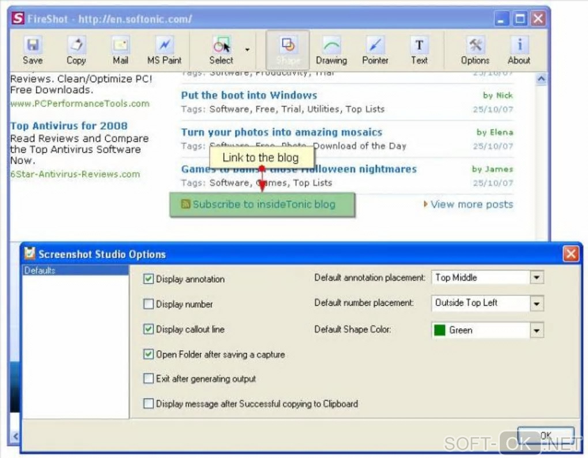Screen dimensions: 588x458
Task: Expand Default Shape Color dropdown
Action: (x=537, y=331)
